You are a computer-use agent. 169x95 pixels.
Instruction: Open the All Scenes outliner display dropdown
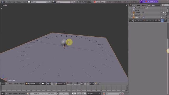pyautogui.click(x=154, y=5)
